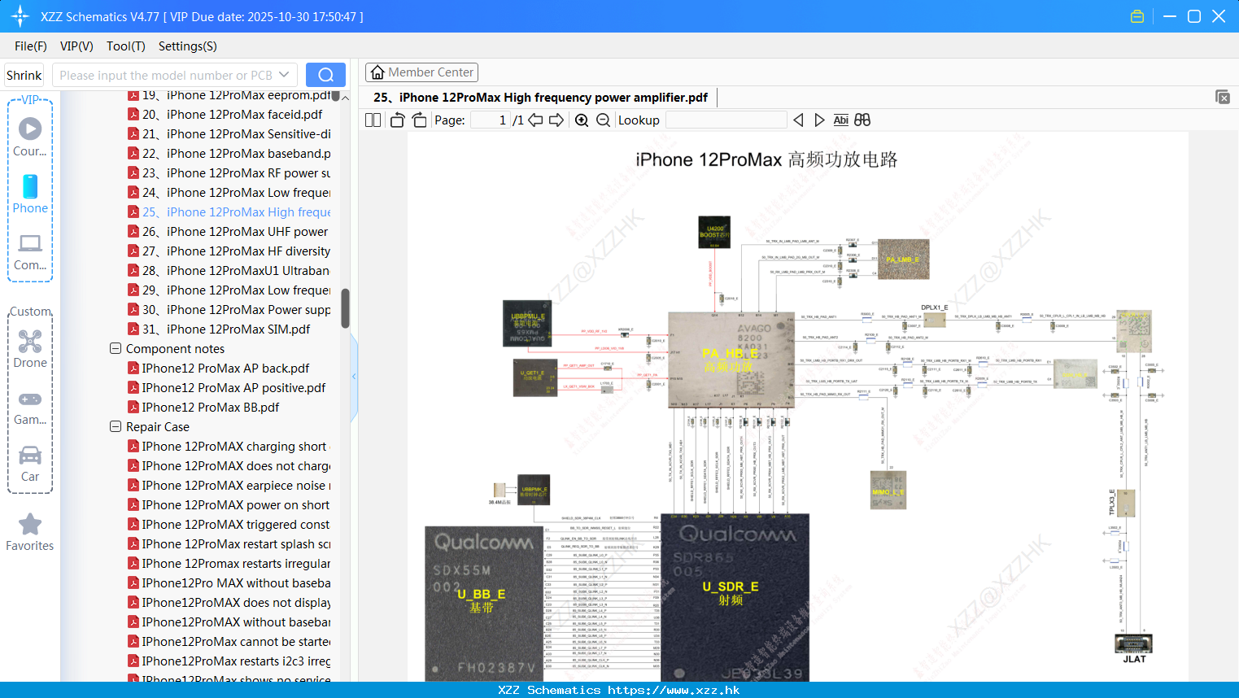Viewport: 1239px width, 698px height.
Task: Open the VIP(V) menu
Action: (x=76, y=46)
